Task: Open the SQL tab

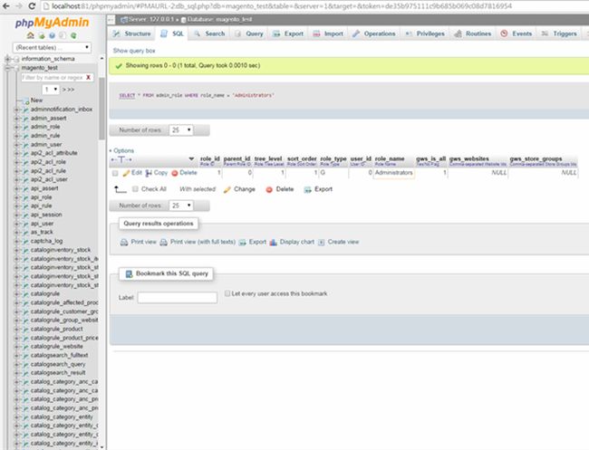Action: click(x=172, y=34)
